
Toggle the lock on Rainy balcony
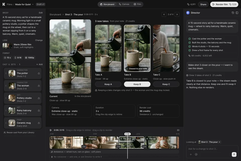point(39,110)
